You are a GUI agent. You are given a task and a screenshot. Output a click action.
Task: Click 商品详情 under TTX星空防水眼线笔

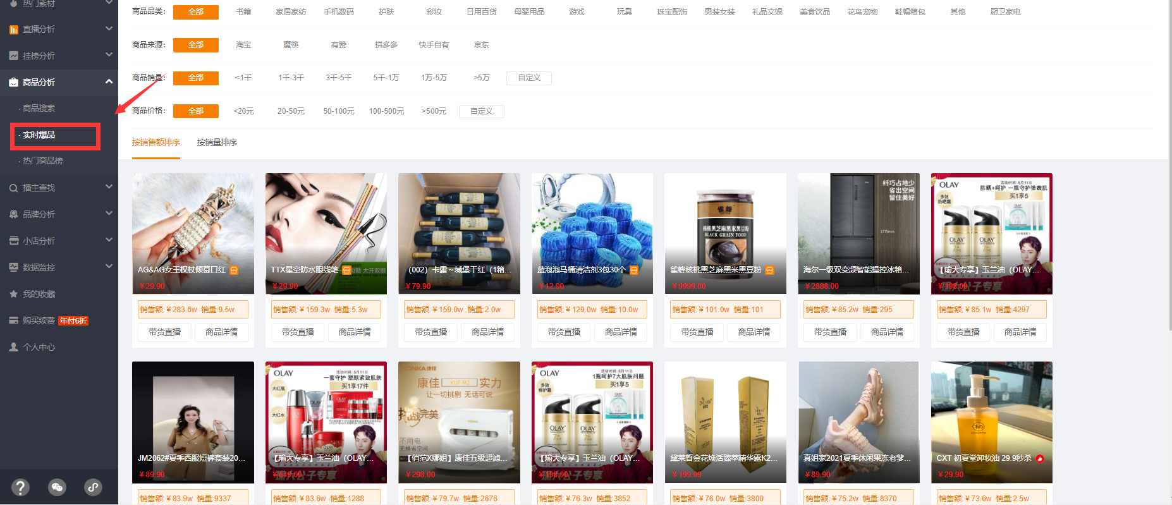tap(355, 332)
